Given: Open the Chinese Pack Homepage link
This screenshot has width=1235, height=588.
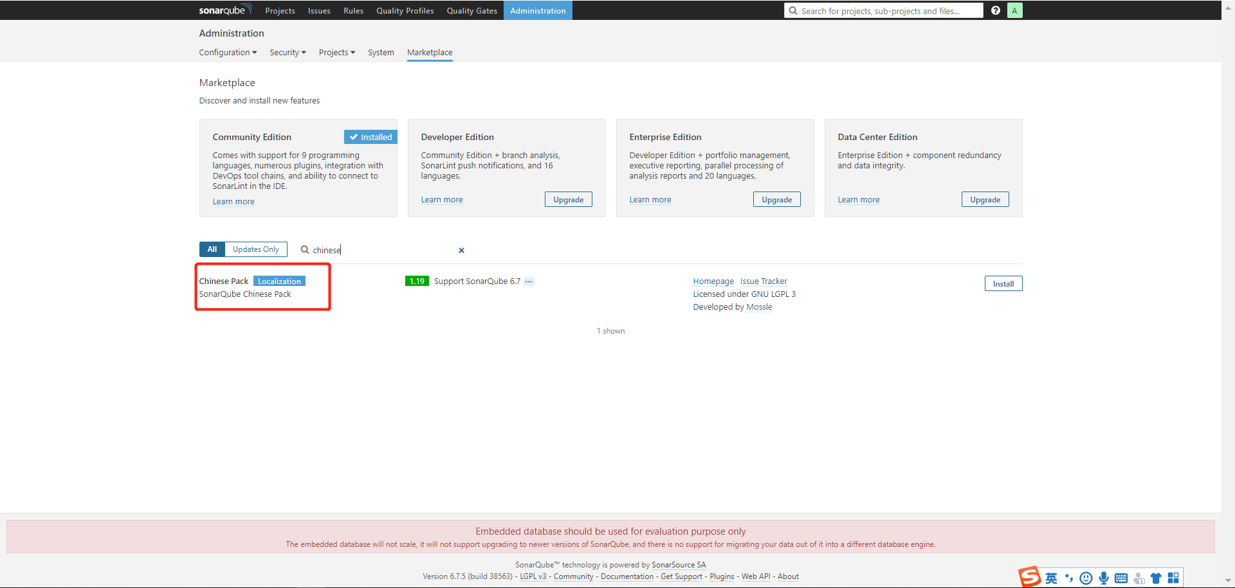Looking at the screenshot, I should [713, 281].
